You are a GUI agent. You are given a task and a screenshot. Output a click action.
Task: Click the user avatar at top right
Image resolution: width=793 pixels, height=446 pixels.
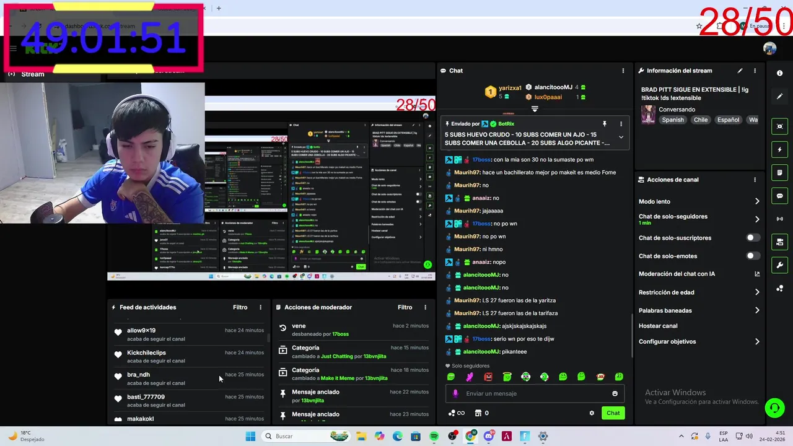[769, 48]
